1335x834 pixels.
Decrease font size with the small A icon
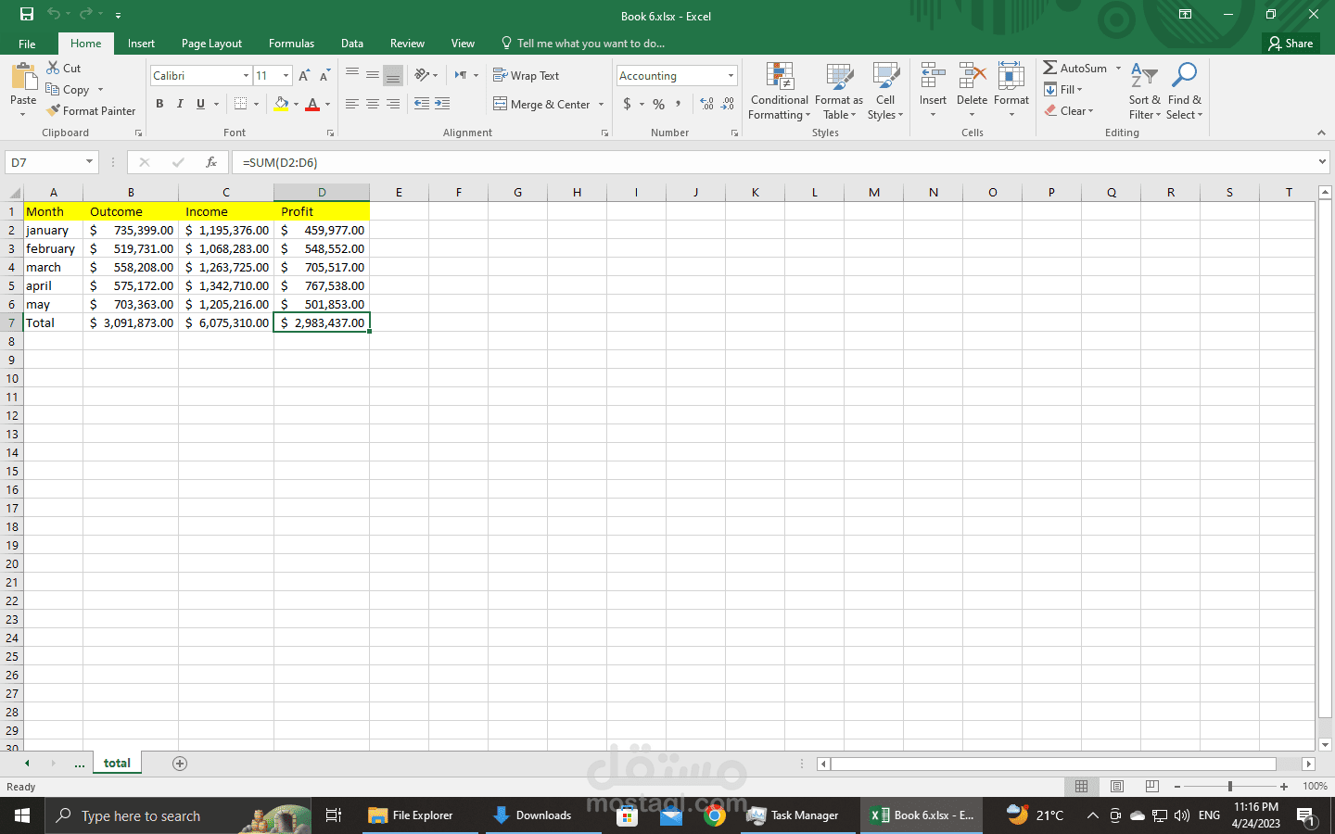coord(324,75)
